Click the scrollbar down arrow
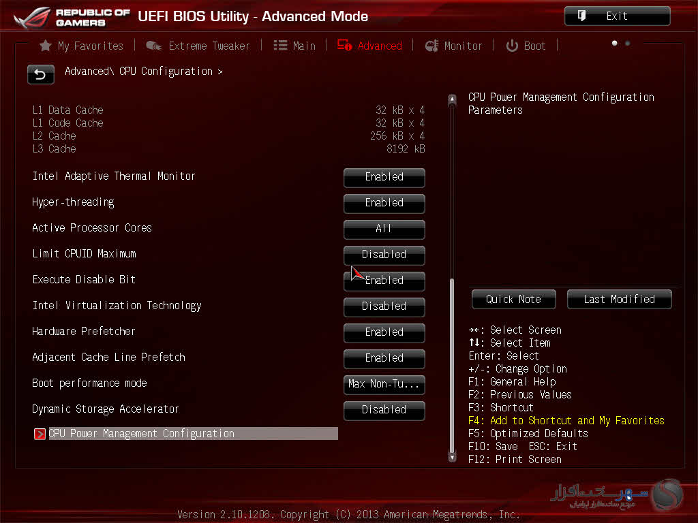 tap(451, 458)
